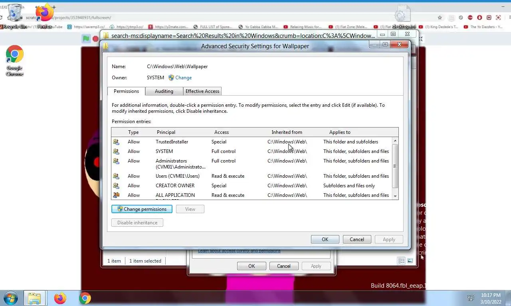The width and height of the screenshot is (511, 306).
Task: Open the desktop.ini desktop file
Action: (402, 16)
